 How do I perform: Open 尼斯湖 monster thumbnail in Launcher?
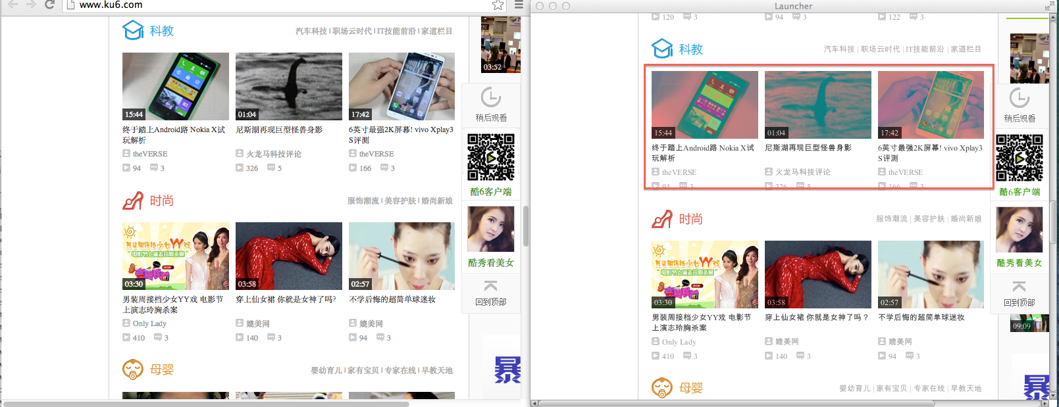[x=818, y=105]
